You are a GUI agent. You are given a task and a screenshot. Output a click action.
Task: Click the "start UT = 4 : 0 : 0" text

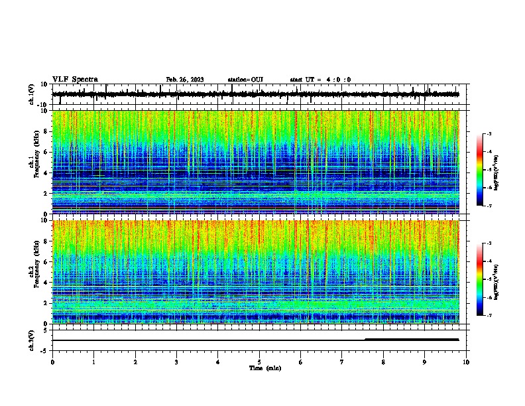320,80
